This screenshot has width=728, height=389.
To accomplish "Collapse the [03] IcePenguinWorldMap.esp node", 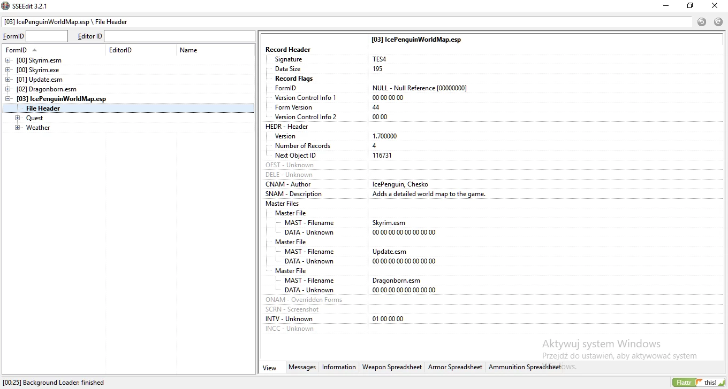I will pos(8,99).
